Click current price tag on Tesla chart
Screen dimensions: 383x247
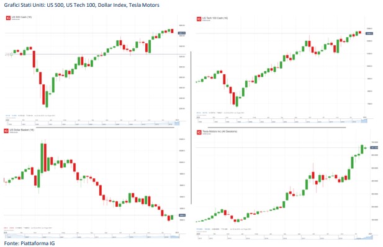[x=374, y=147]
